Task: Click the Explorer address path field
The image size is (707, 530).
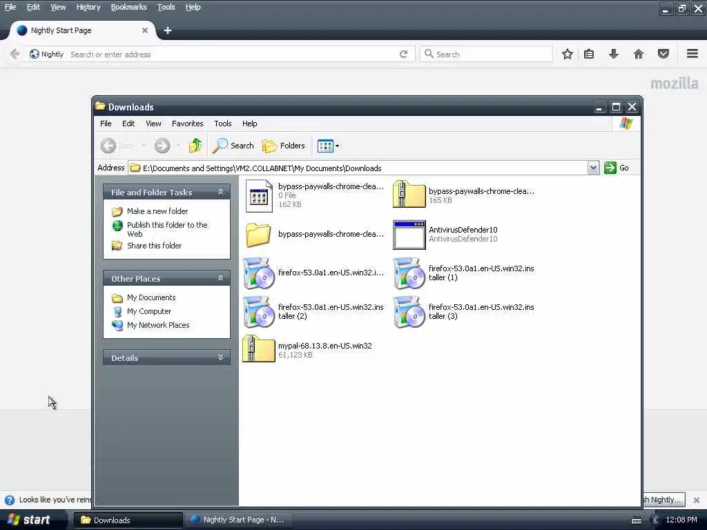Action: 358,168
